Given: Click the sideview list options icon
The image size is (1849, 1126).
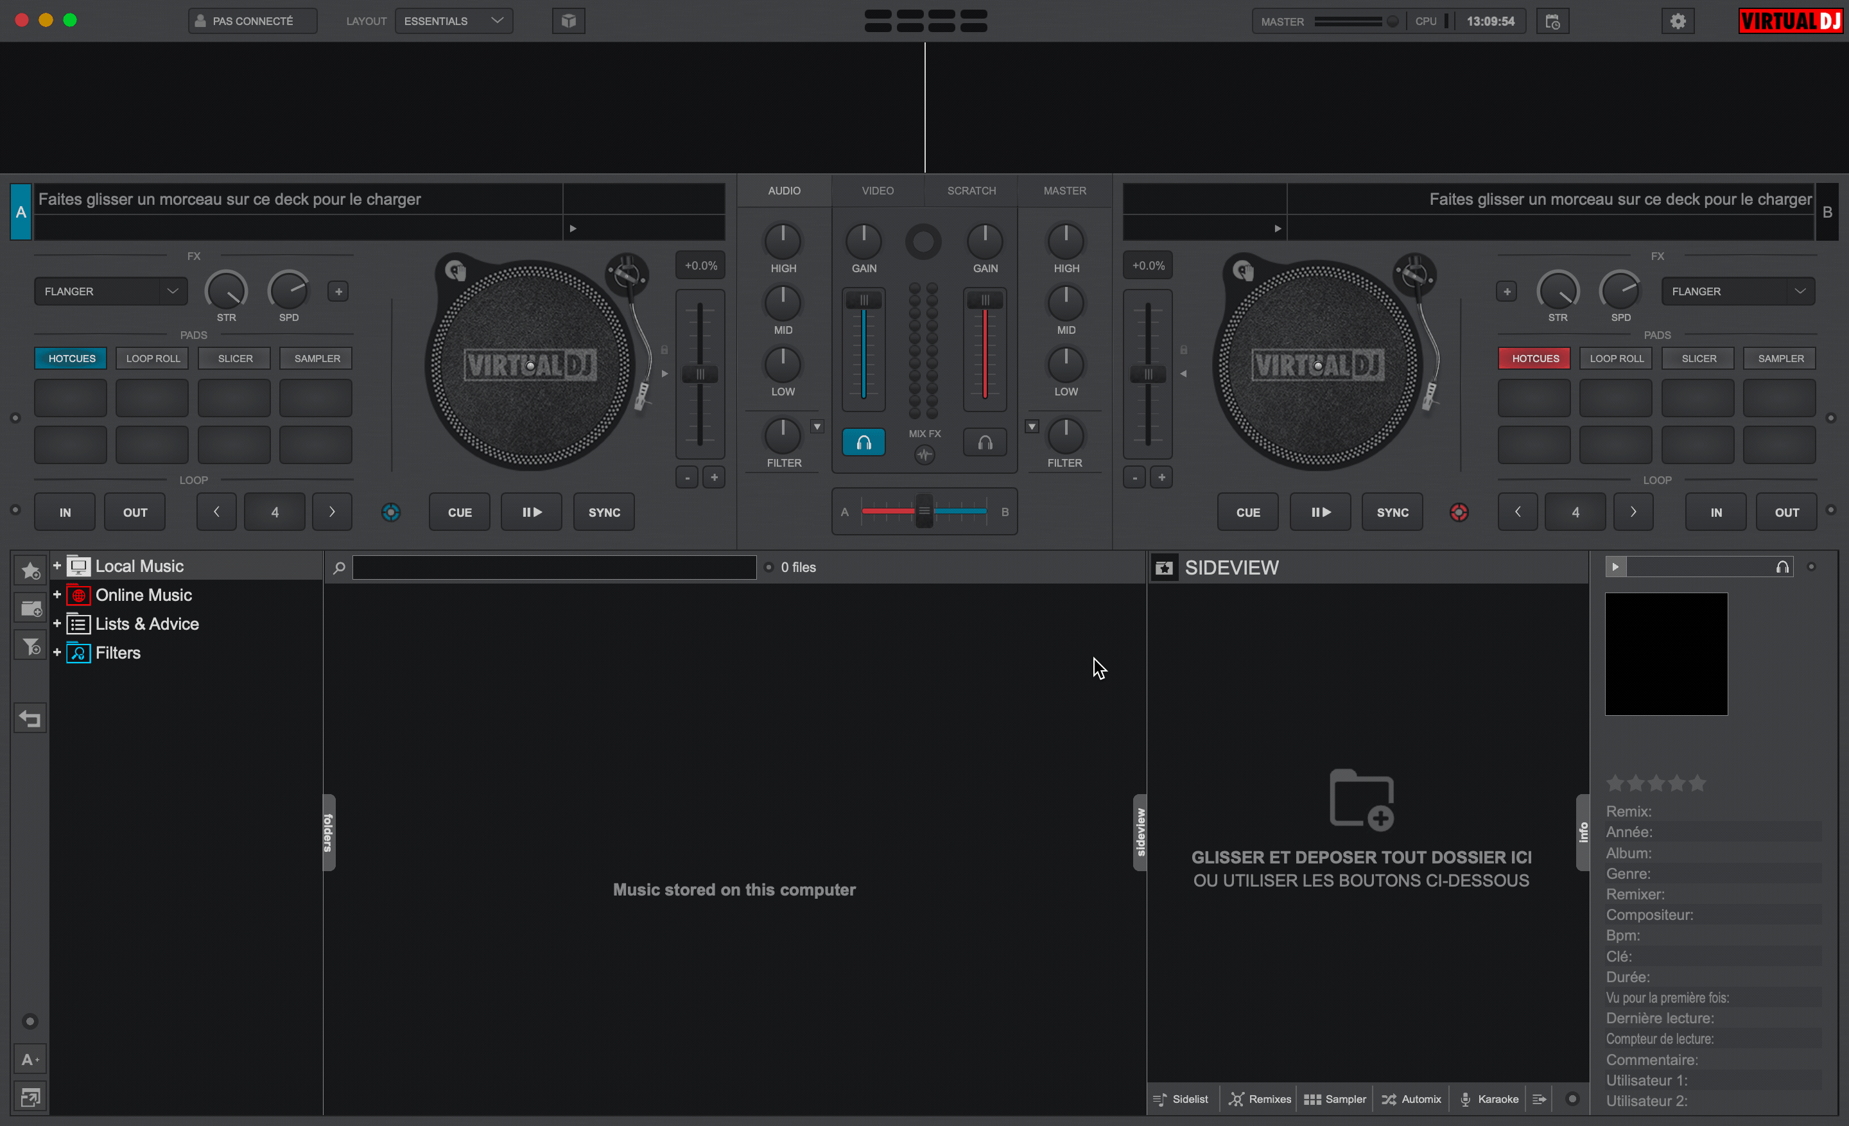Looking at the screenshot, I should pos(1539,1099).
